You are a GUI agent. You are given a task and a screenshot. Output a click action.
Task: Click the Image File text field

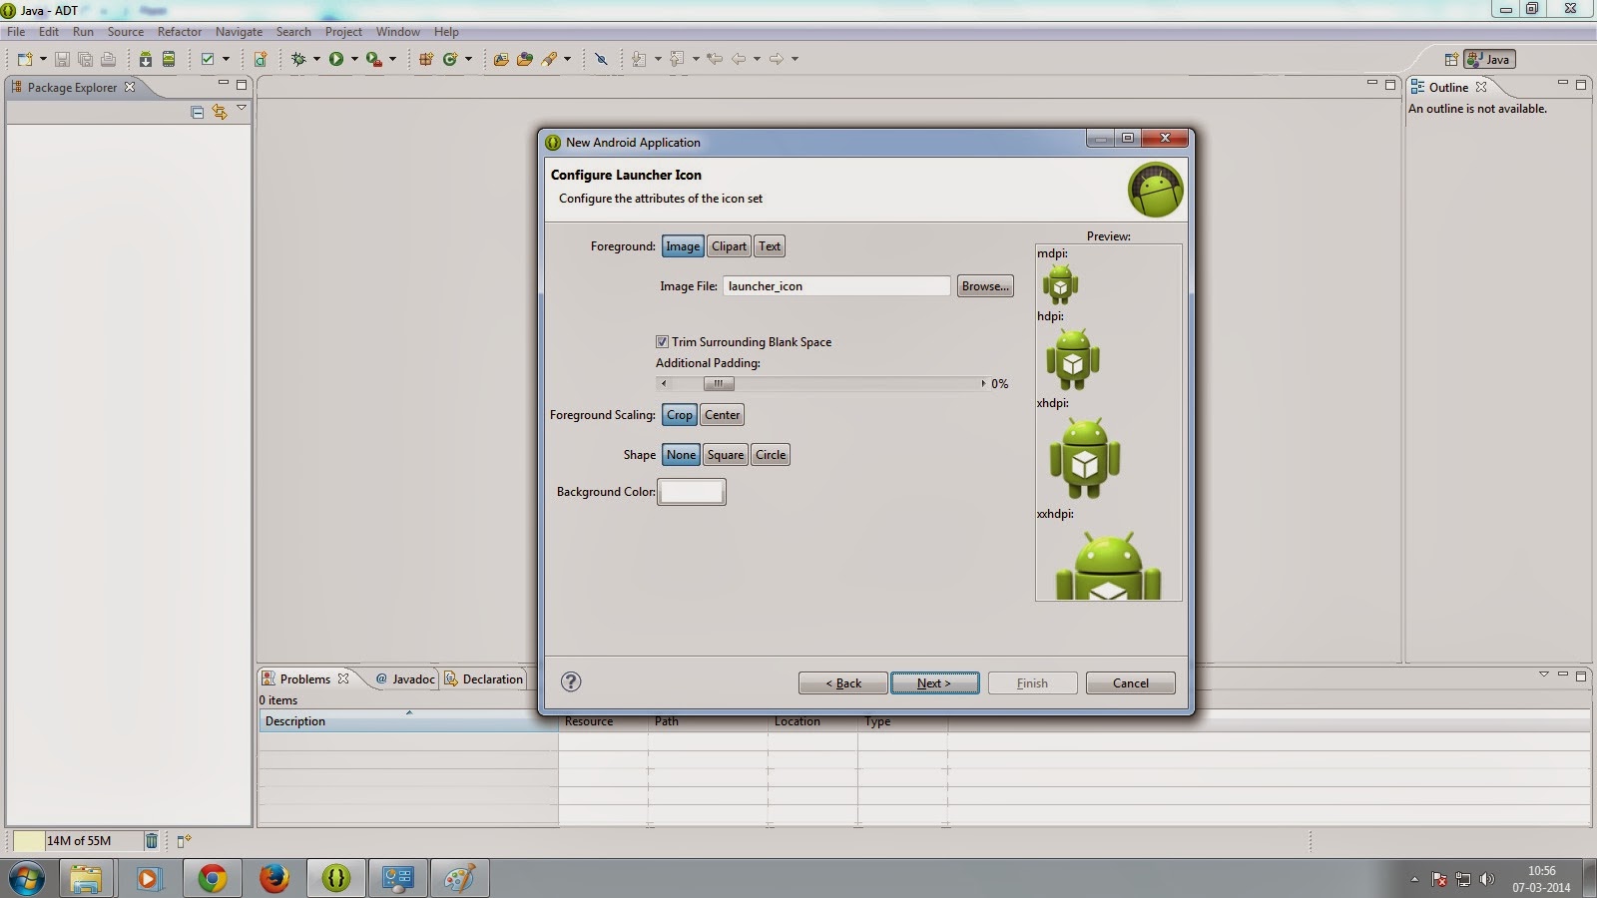836,286
